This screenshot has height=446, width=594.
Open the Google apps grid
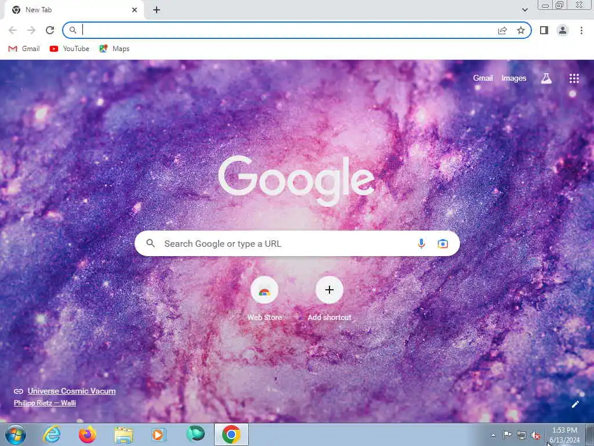click(574, 78)
